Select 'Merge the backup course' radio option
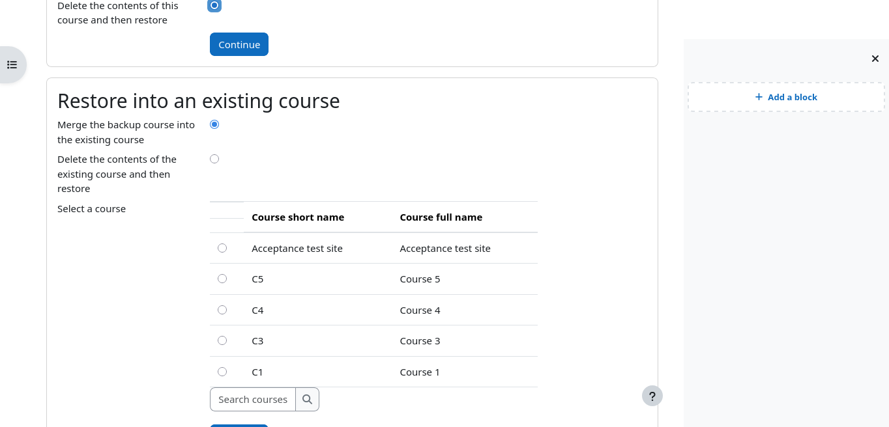 point(214,124)
